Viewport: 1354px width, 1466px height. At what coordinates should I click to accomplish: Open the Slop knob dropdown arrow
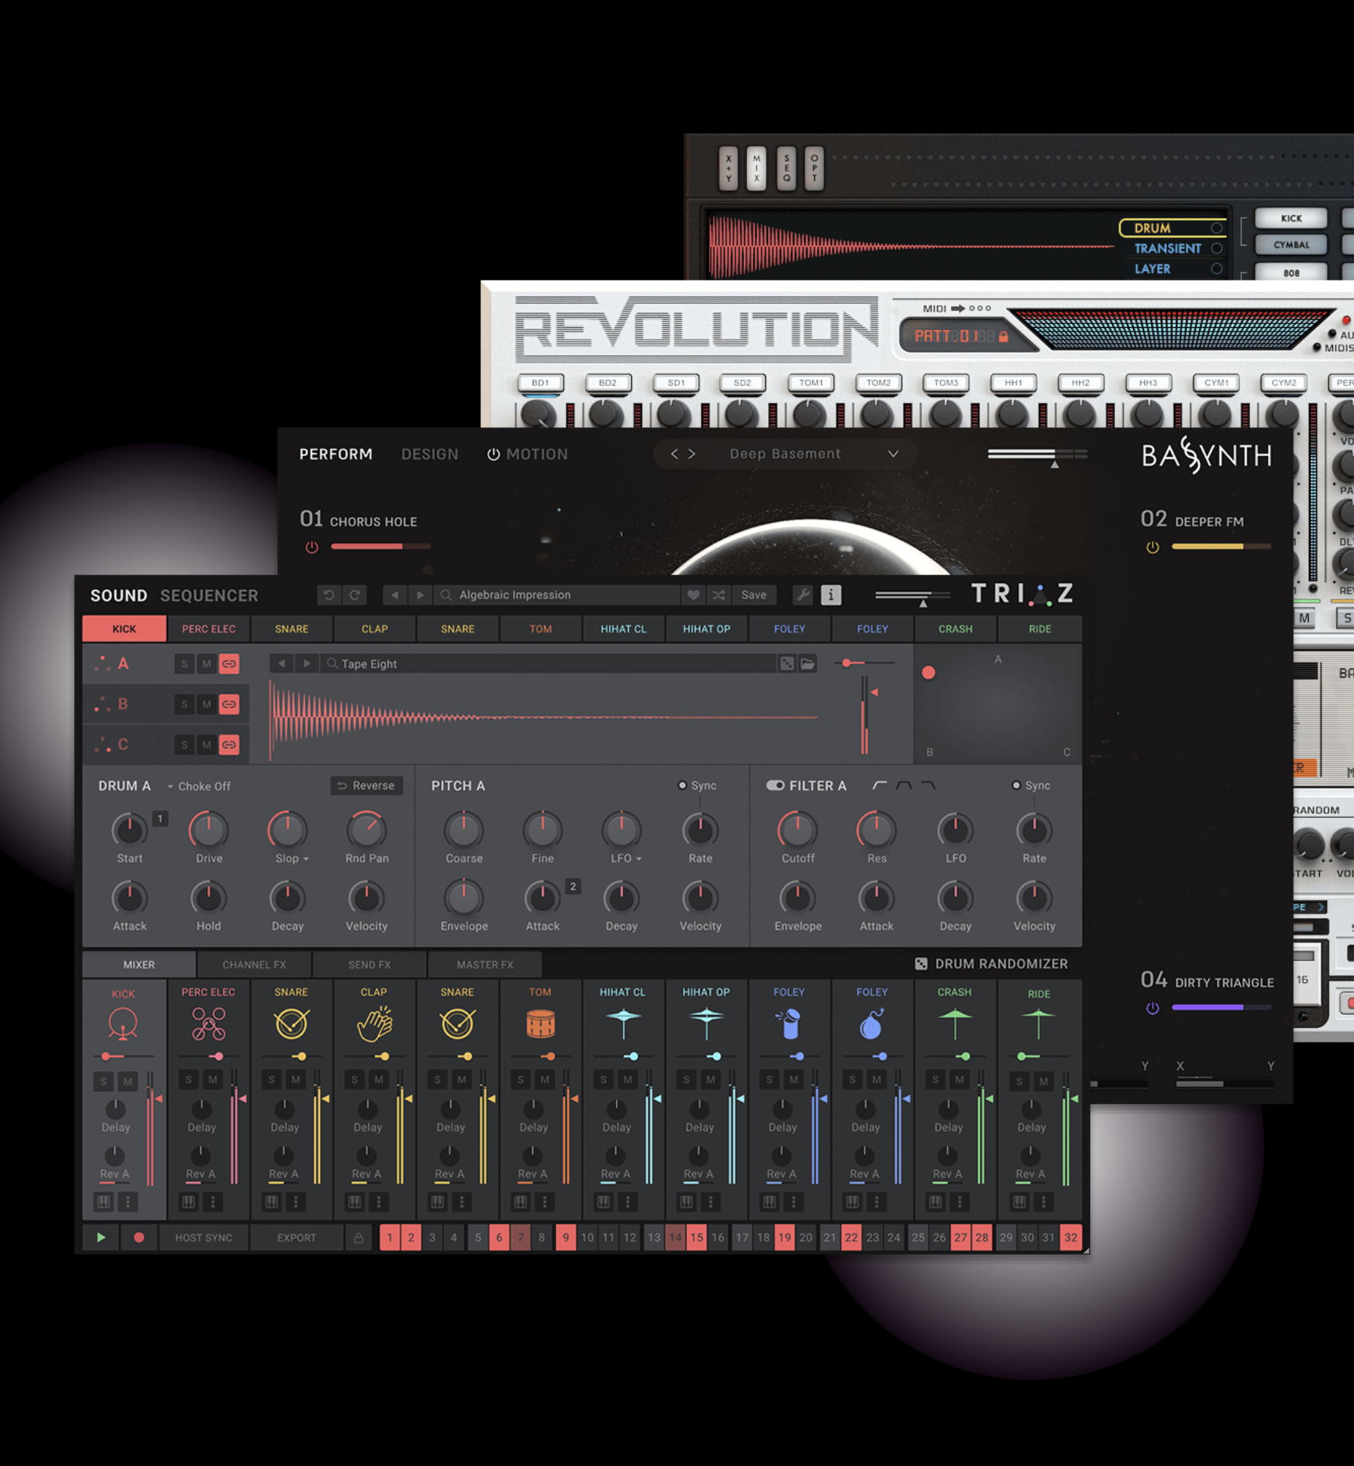click(x=305, y=858)
